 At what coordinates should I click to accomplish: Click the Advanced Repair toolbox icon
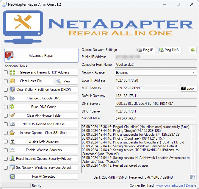click(10, 55)
